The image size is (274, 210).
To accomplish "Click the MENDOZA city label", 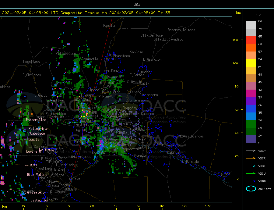I will click(81, 100).
